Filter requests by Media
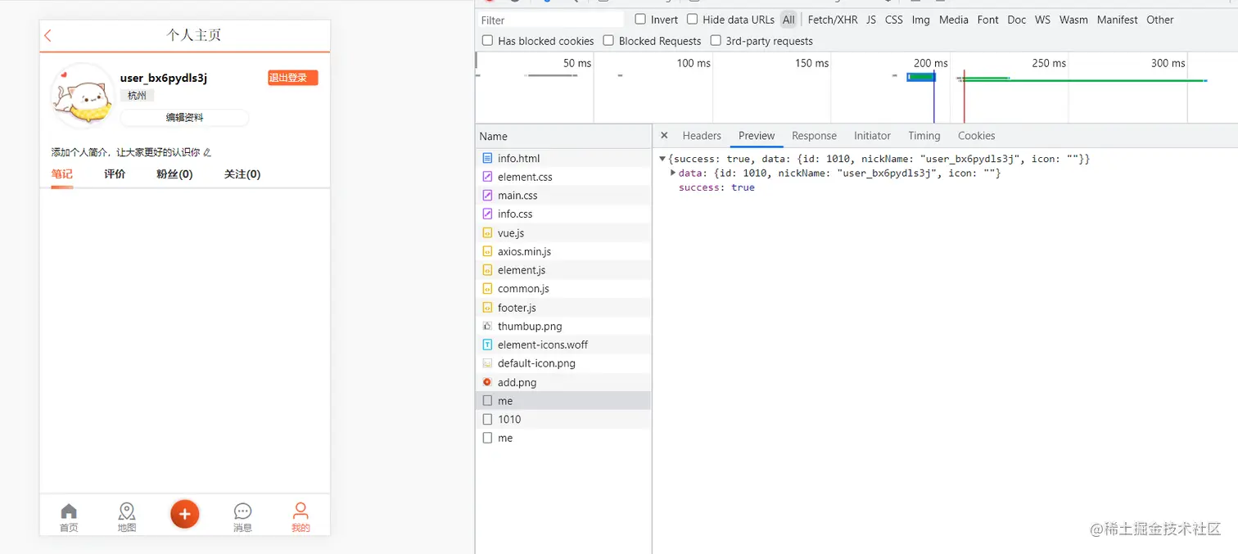 coord(954,20)
